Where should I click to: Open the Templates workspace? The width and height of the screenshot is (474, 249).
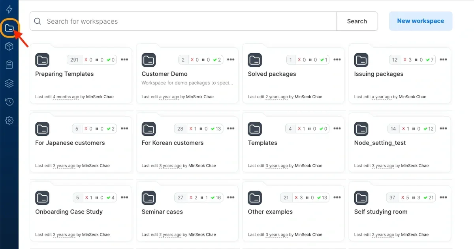click(262, 142)
